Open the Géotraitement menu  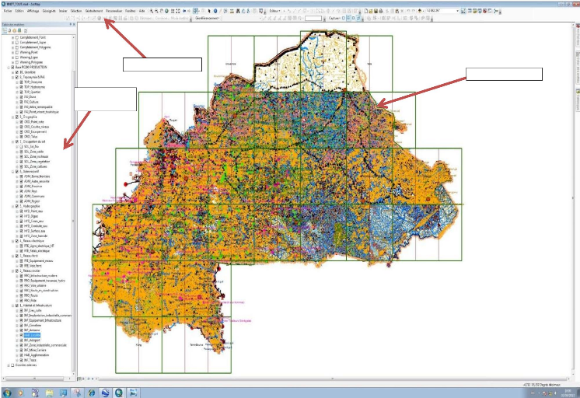click(93, 12)
